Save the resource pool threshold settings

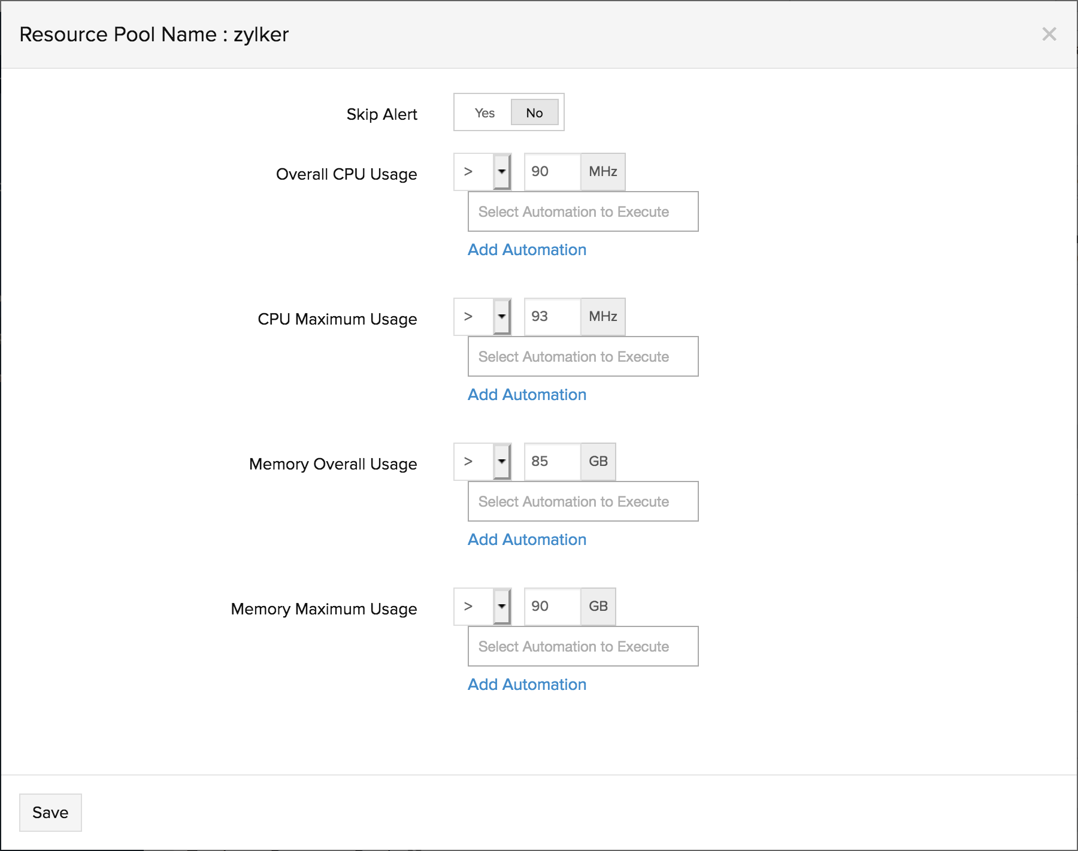[50, 813]
